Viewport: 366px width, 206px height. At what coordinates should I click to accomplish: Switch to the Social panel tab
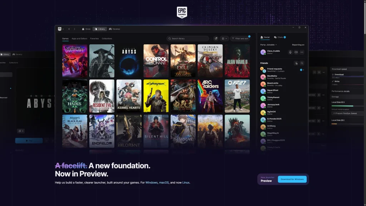click(265, 37)
